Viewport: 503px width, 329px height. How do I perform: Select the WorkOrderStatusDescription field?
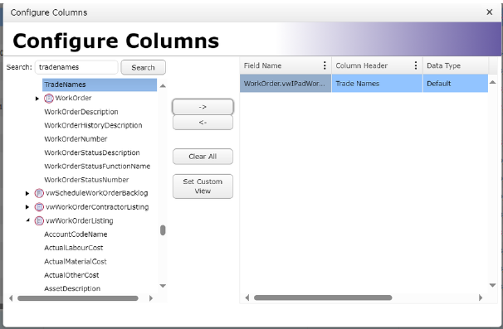pyautogui.click(x=92, y=152)
